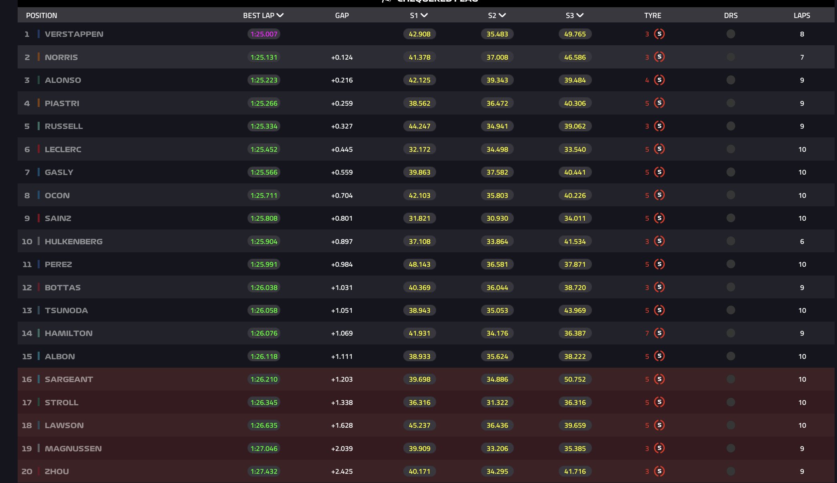Image resolution: width=837 pixels, height=483 pixels.
Task: Open the Best Lap sort dropdown
Action: point(280,15)
